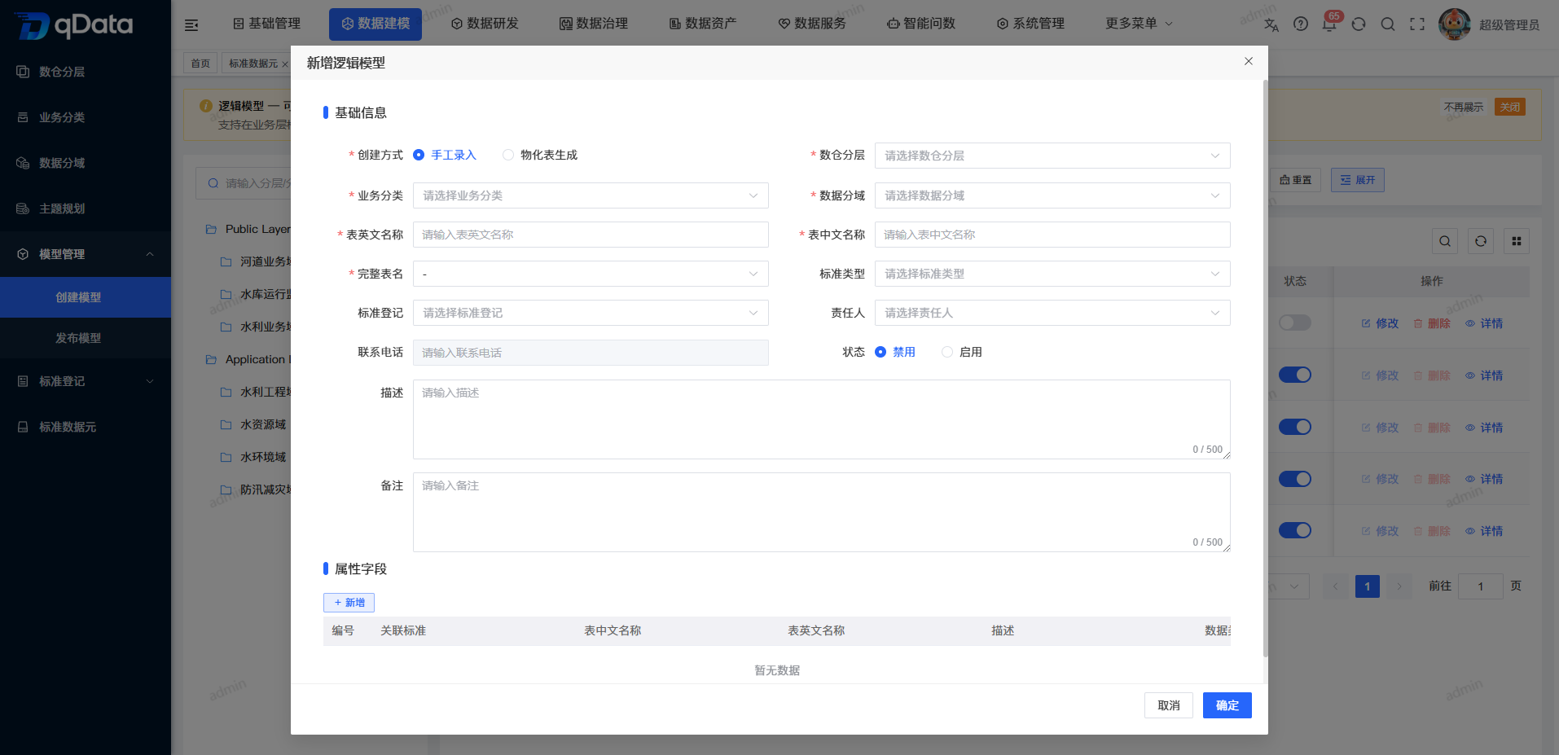Screen dimensions: 1559x755
Task: Switch to 数据研发 top menu
Action: click(485, 24)
